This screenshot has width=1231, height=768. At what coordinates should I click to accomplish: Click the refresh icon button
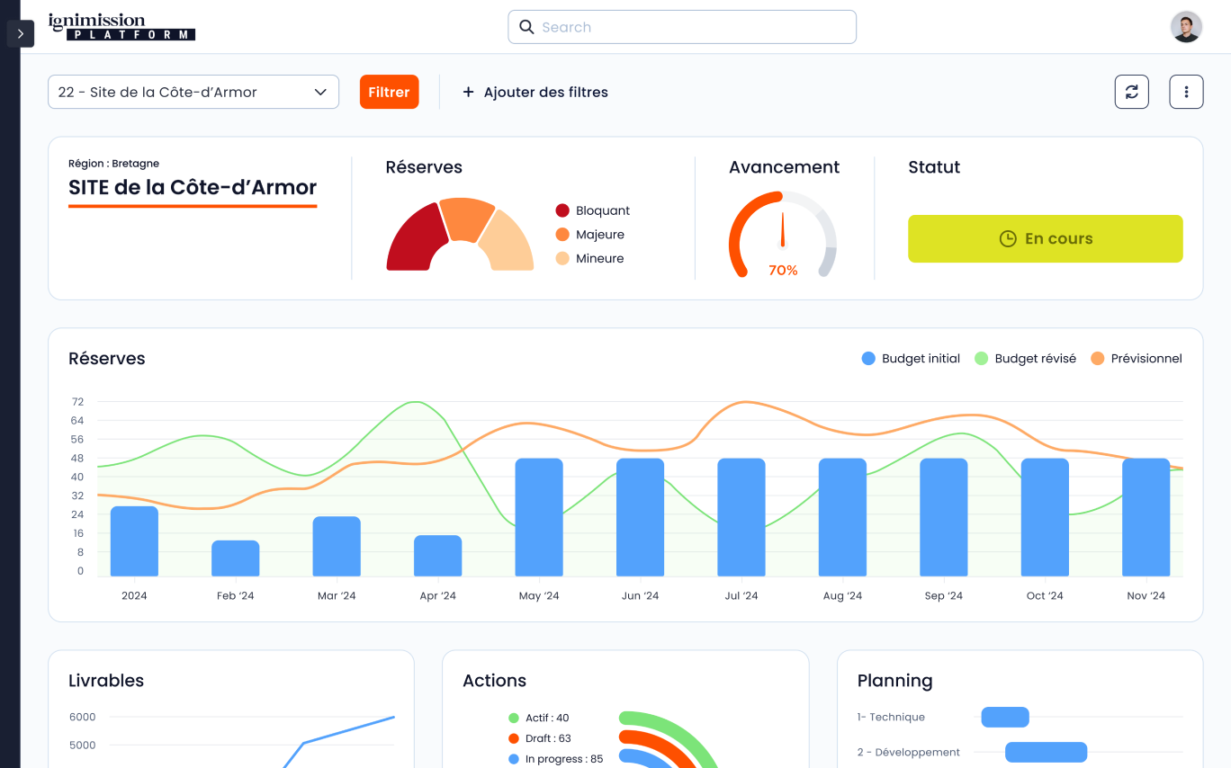(x=1131, y=92)
